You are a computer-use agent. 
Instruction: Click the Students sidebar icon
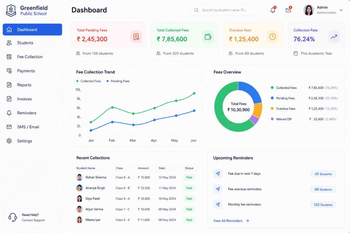9,43
